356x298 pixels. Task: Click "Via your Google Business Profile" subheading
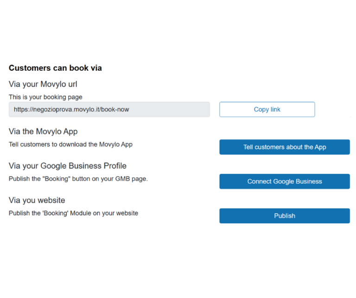point(68,166)
